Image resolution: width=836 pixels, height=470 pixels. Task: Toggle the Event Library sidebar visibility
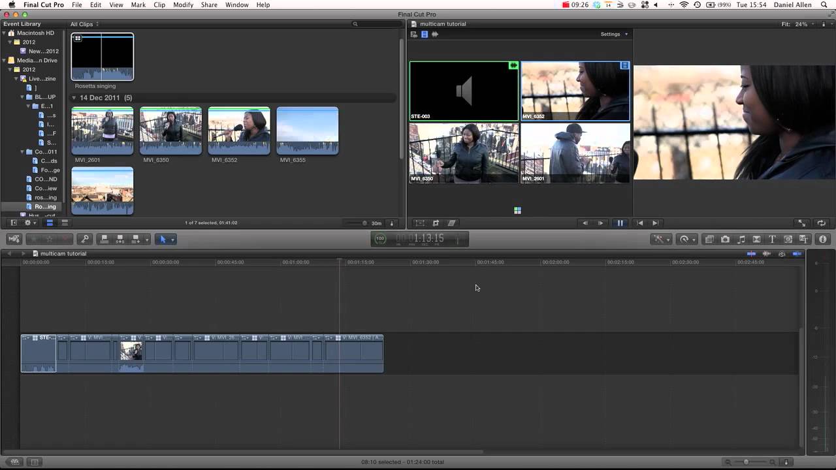pyautogui.click(x=14, y=223)
